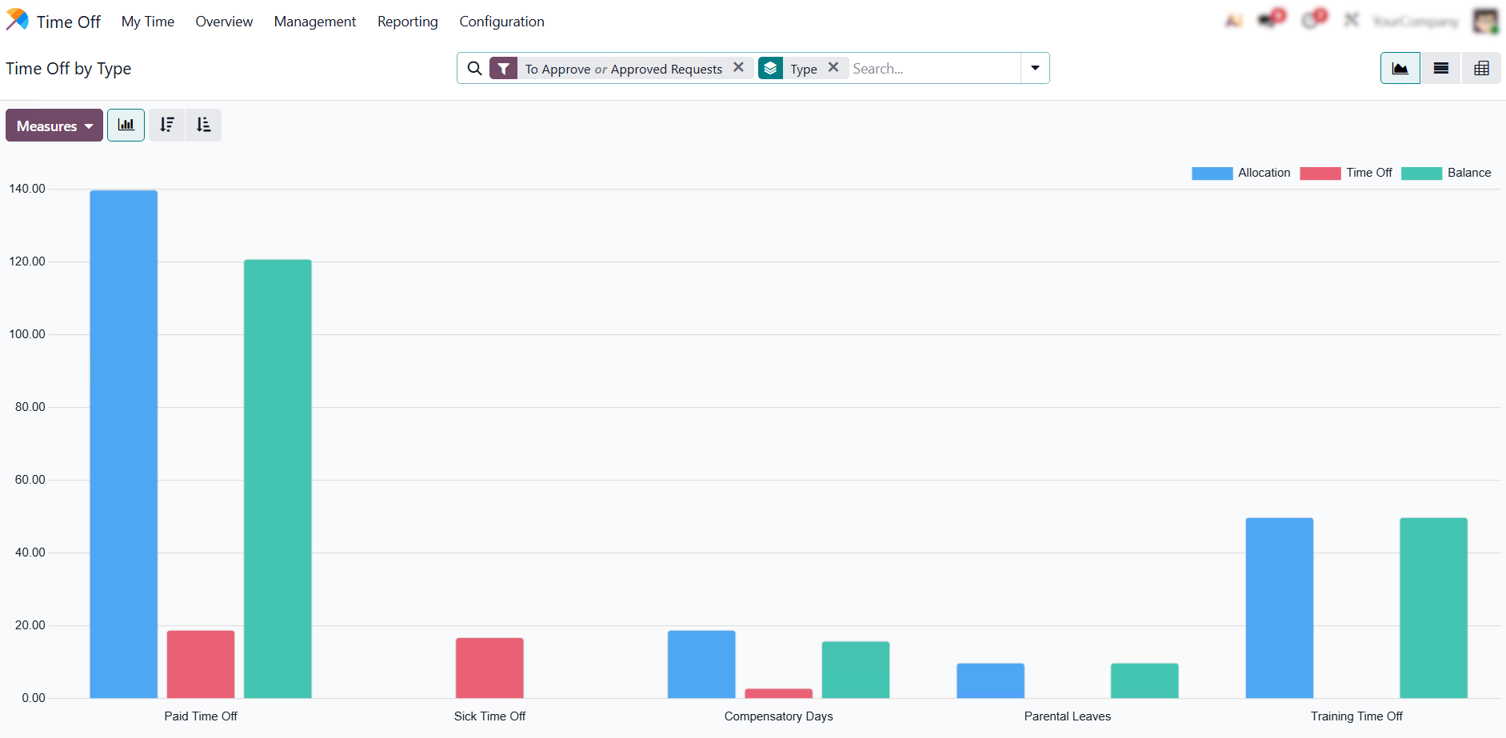Click the Time Off app logo

coord(17,21)
